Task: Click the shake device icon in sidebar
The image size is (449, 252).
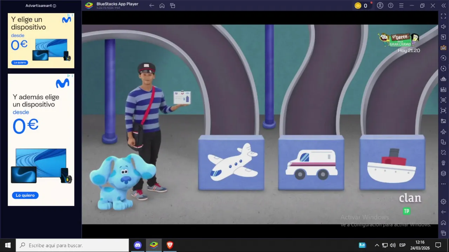Action: pyautogui.click(x=443, y=153)
